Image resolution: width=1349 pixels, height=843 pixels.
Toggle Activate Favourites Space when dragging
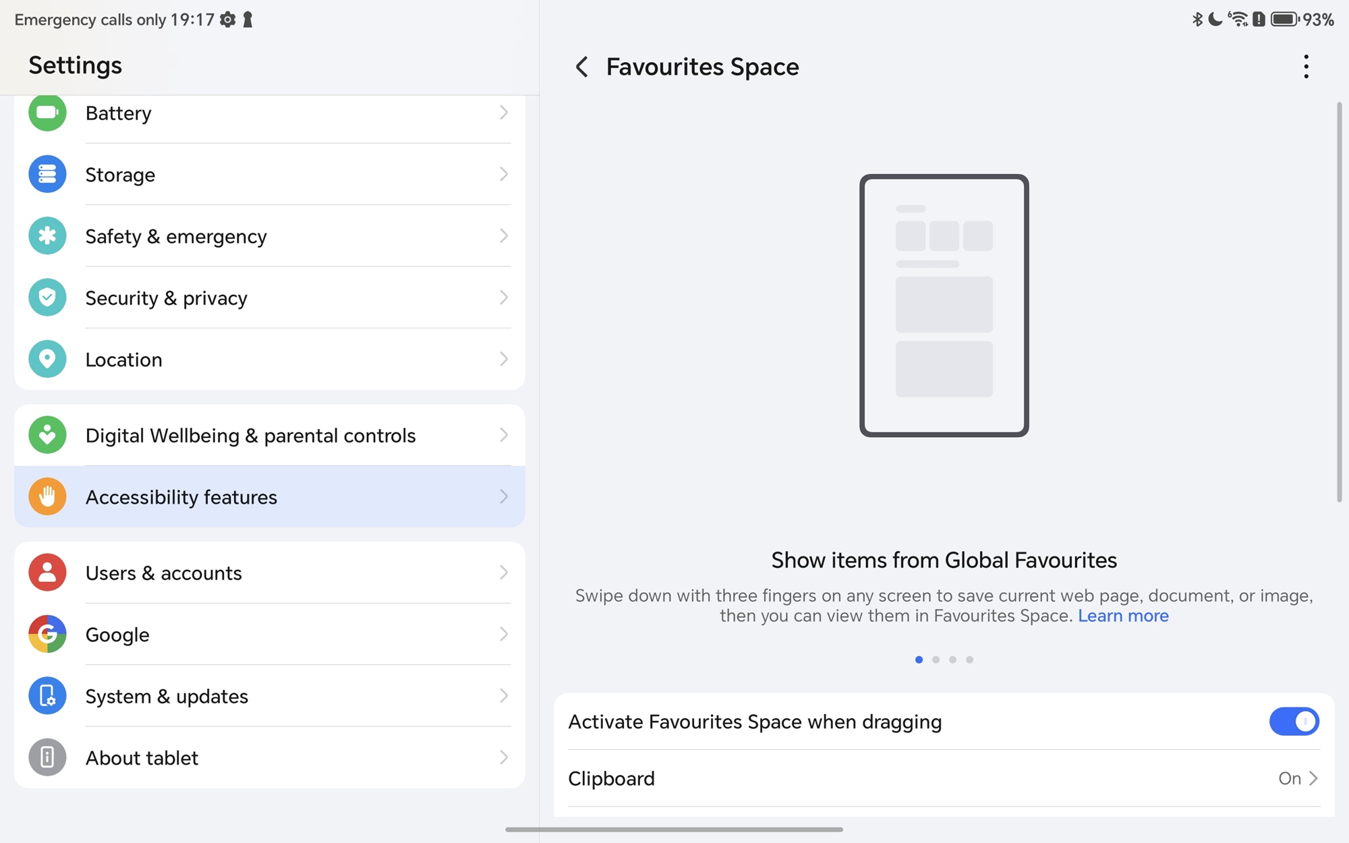click(1293, 722)
